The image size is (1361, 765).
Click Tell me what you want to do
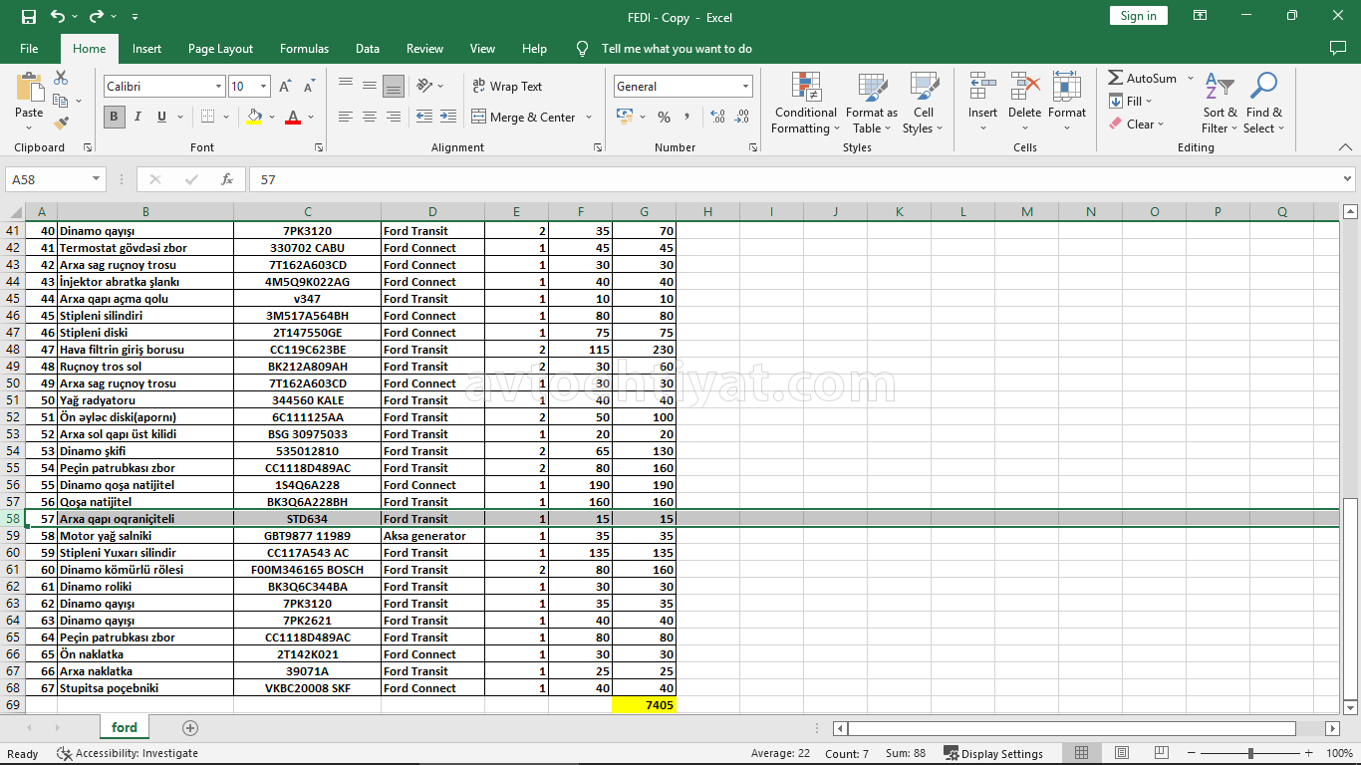pos(677,49)
